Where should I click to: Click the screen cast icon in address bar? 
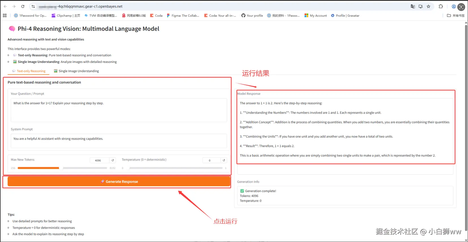(x=421, y=6)
